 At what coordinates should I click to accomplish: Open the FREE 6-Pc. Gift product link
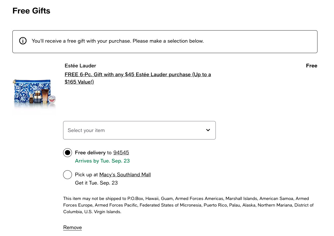(138, 75)
